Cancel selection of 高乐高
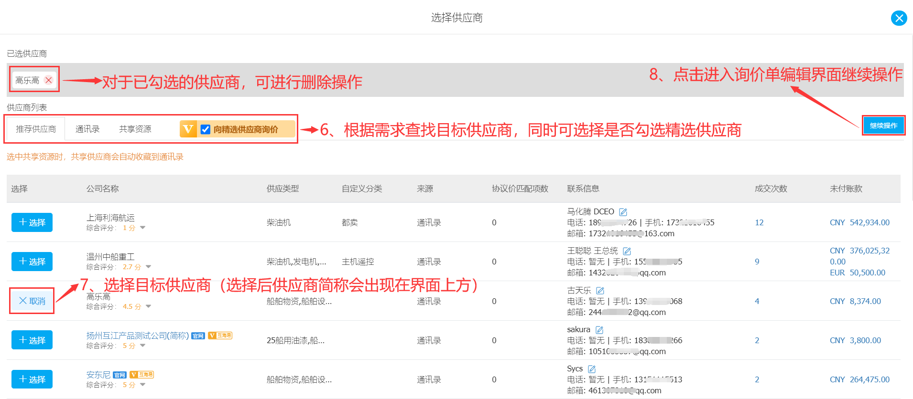913x399 pixels. 32,301
